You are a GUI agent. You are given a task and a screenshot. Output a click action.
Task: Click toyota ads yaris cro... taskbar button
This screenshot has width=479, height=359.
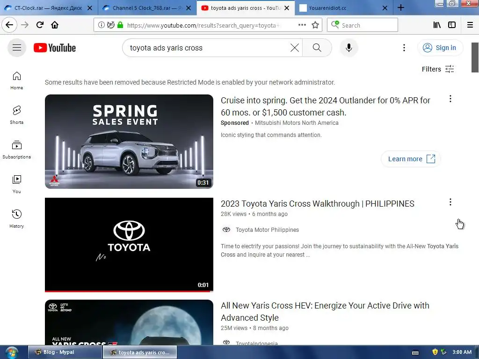click(139, 352)
